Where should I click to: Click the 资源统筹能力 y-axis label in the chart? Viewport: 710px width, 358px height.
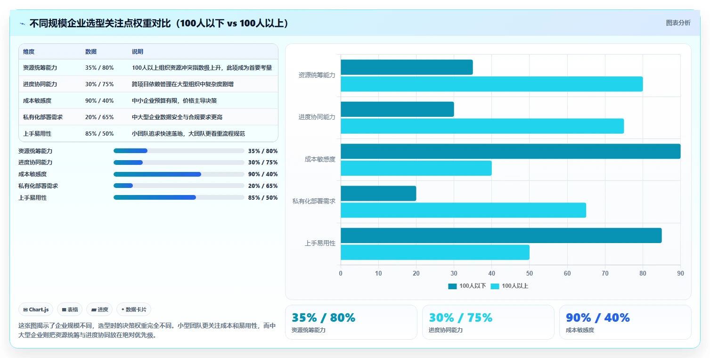pos(317,75)
